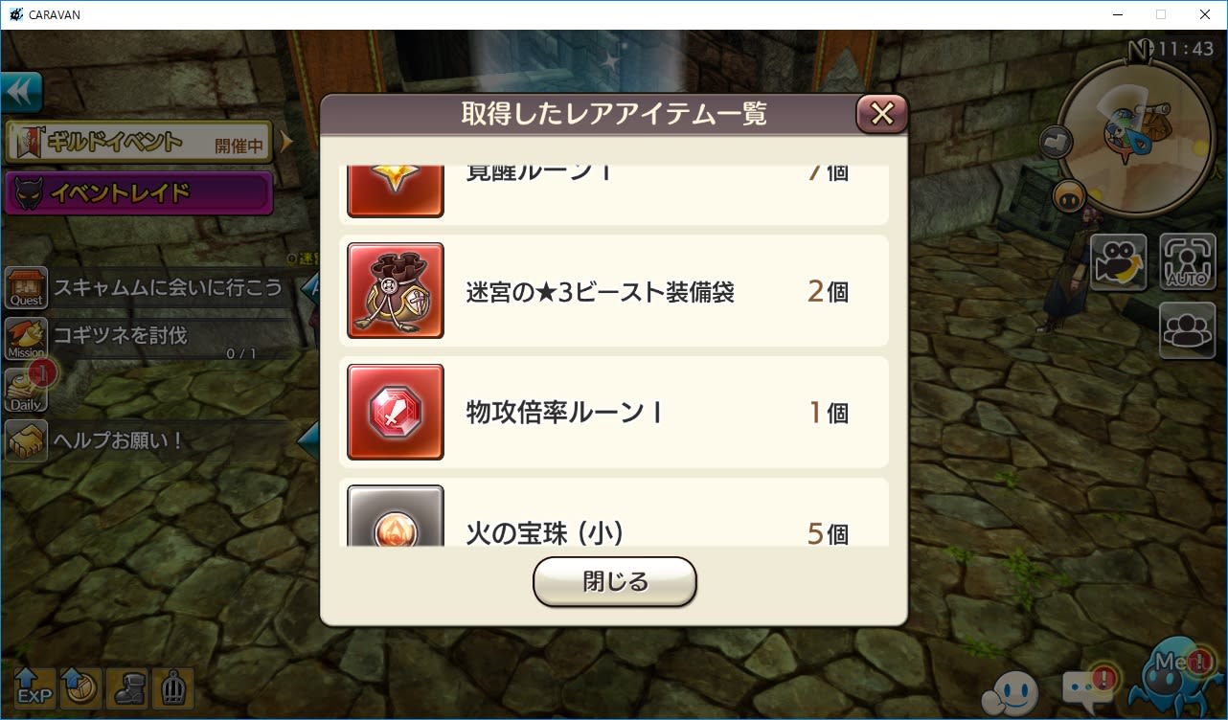1228x720 pixels.
Task: Open the Daily tasks icon
Action: [x=27, y=390]
